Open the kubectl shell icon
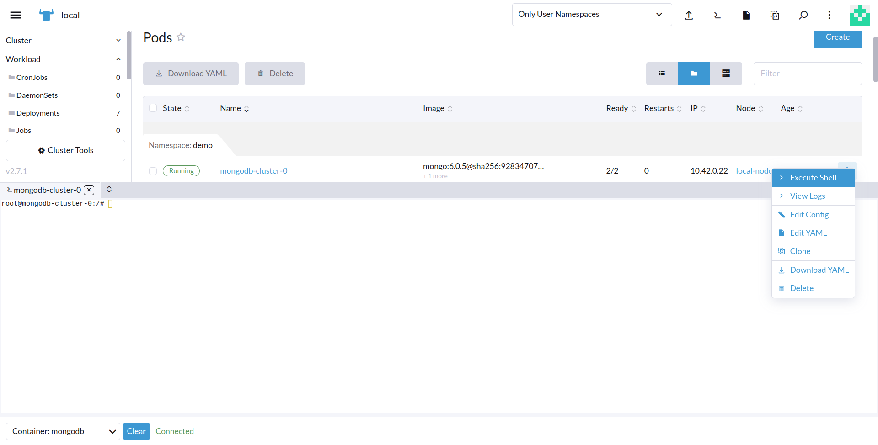The width and height of the screenshot is (878, 445). [x=717, y=15]
